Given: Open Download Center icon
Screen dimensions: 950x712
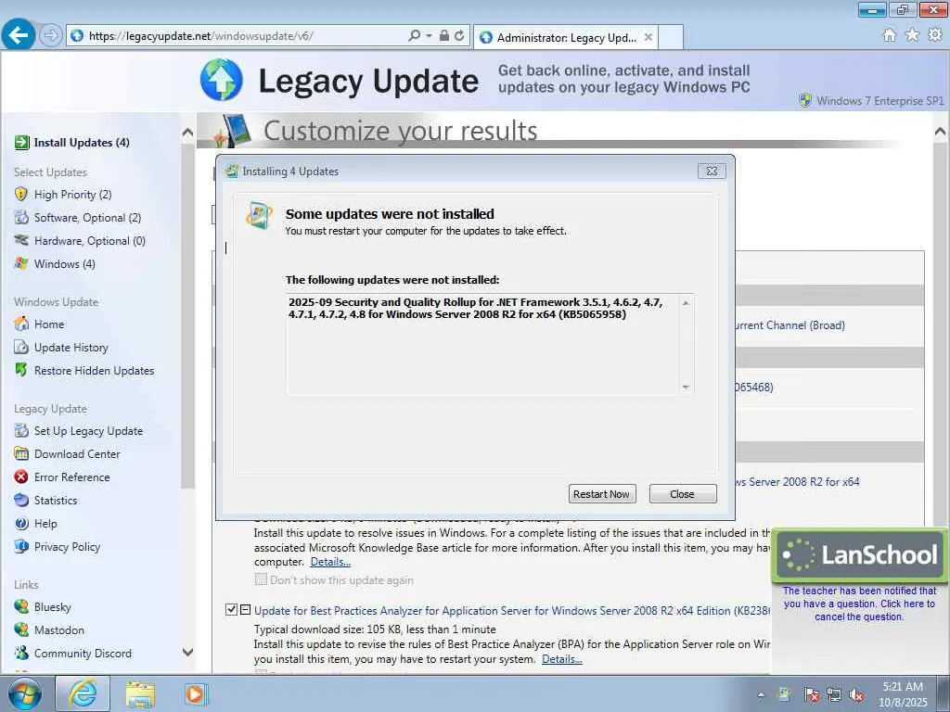Looking at the screenshot, I should click(x=21, y=453).
